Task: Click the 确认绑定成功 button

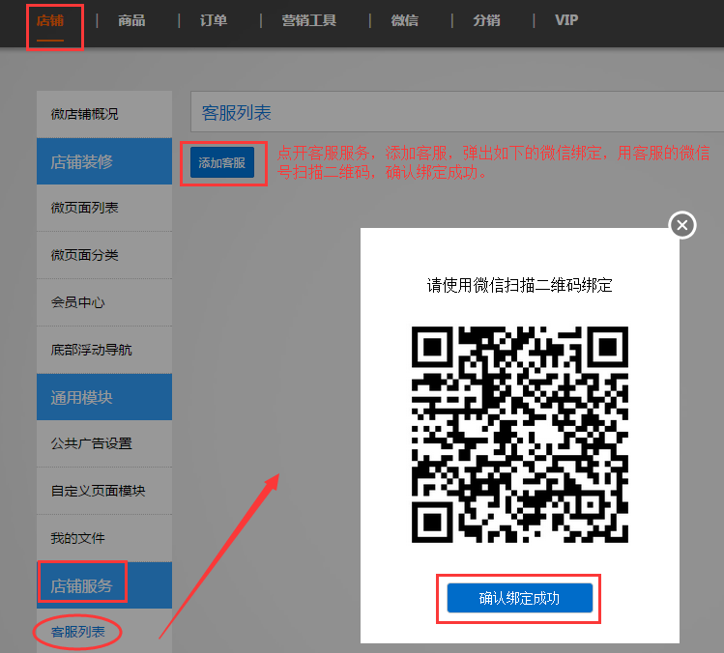Action: click(x=519, y=599)
